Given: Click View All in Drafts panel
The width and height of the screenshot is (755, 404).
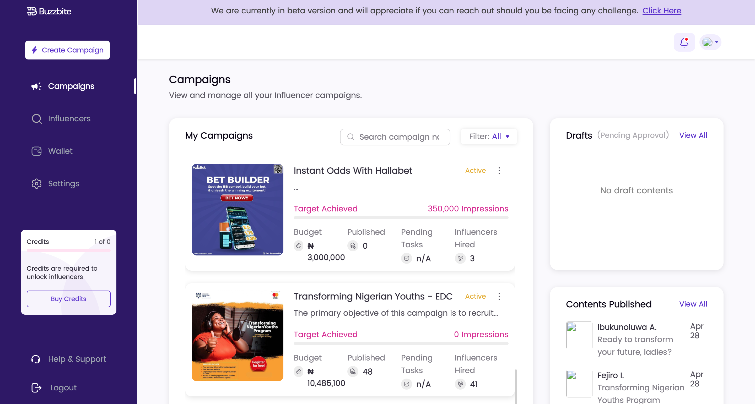Looking at the screenshot, I should click(693, 135).
